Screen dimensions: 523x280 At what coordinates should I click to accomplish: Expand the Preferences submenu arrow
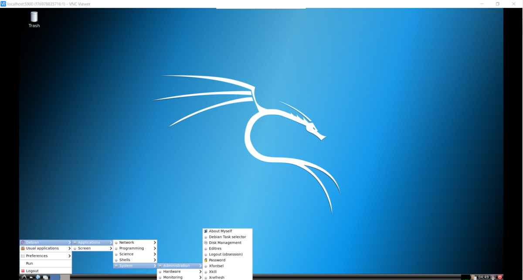tap(69, 256)
